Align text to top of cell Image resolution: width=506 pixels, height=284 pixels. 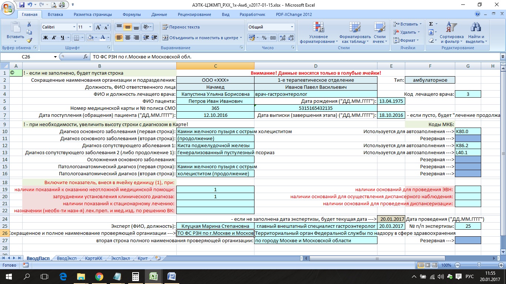tap(119, 27)
